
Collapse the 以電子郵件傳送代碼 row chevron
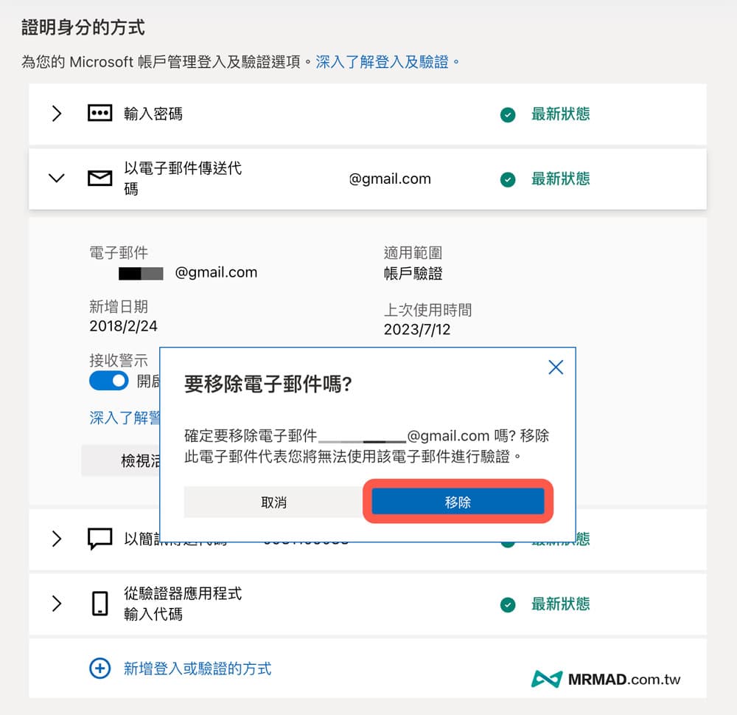pyautogui.click(x=57, y=178)
